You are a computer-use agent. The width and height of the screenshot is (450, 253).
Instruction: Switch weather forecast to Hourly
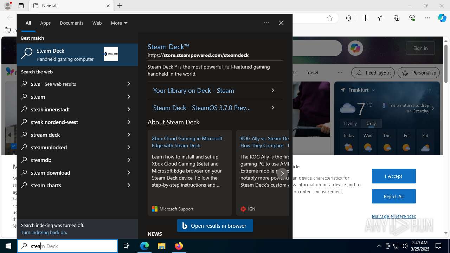click(x=351, y=123)
